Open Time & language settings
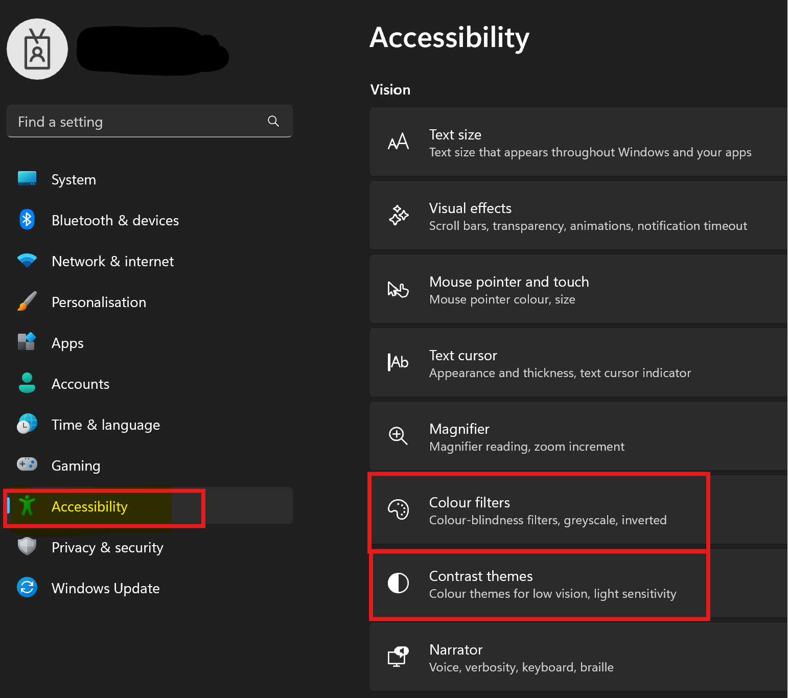Image resolution: width=788 pixels, height=698 pixels. tap(105, 425)
